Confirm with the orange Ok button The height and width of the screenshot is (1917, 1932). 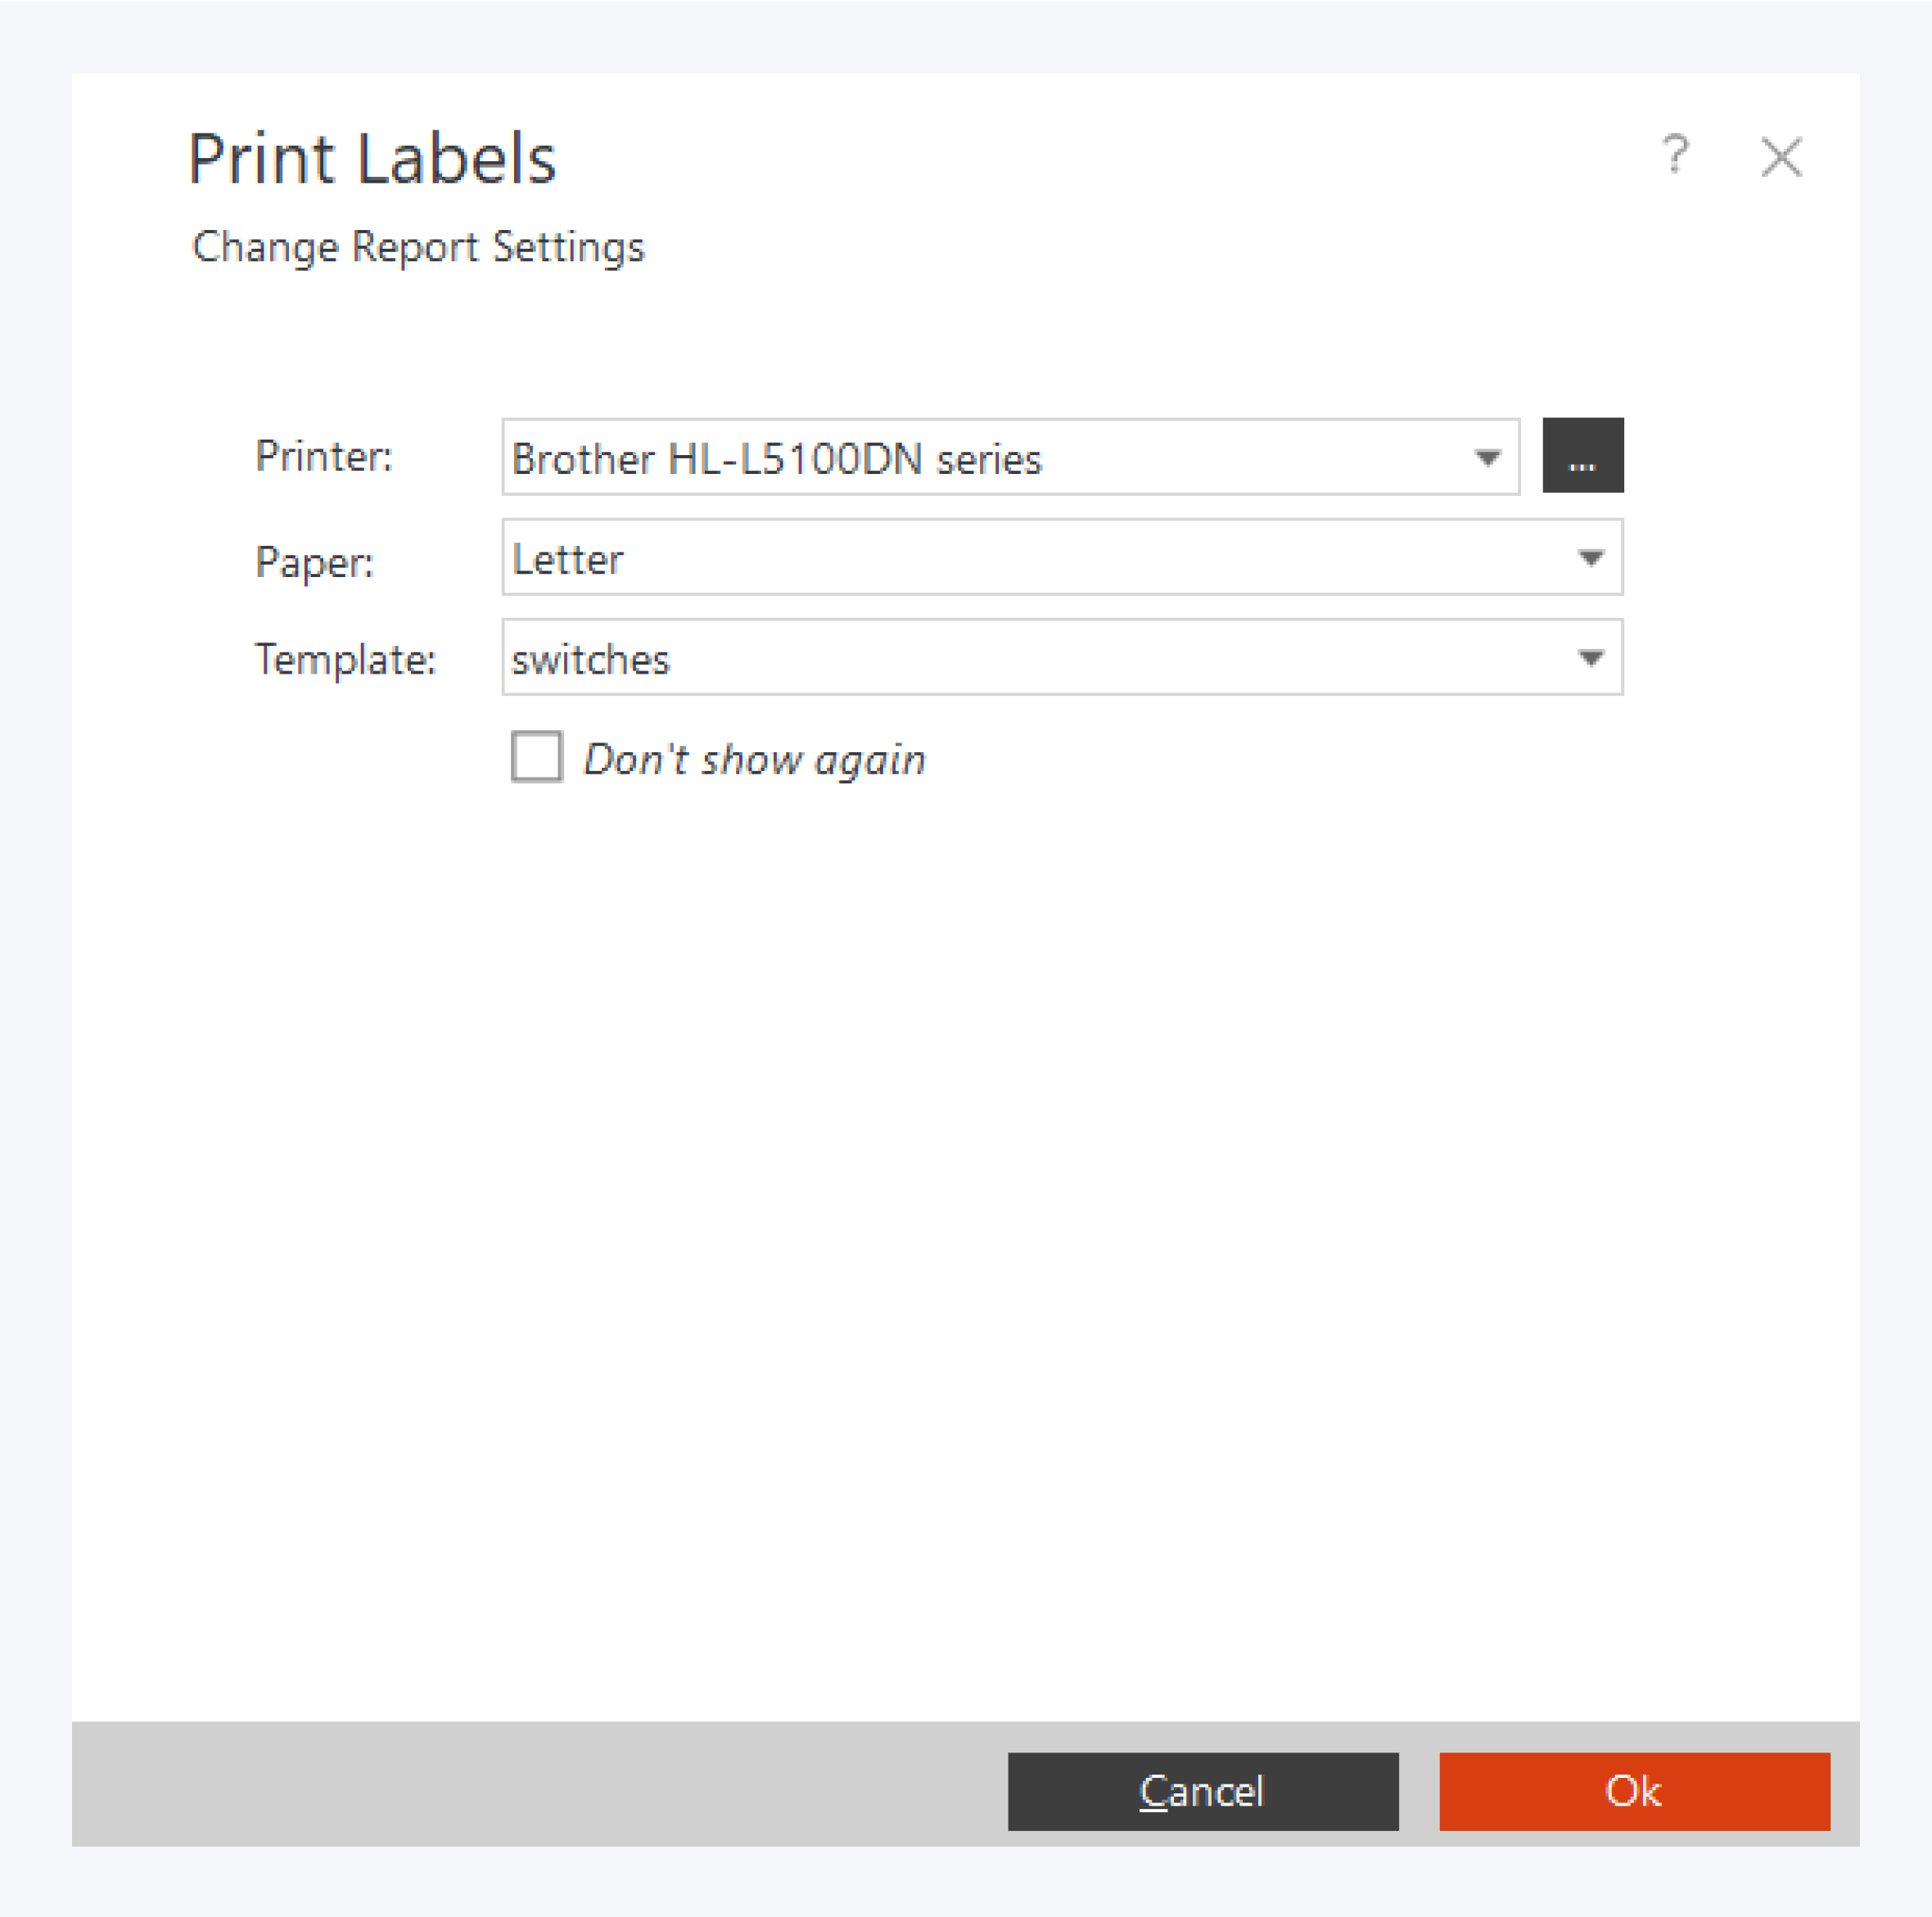pos(1634,1791)
